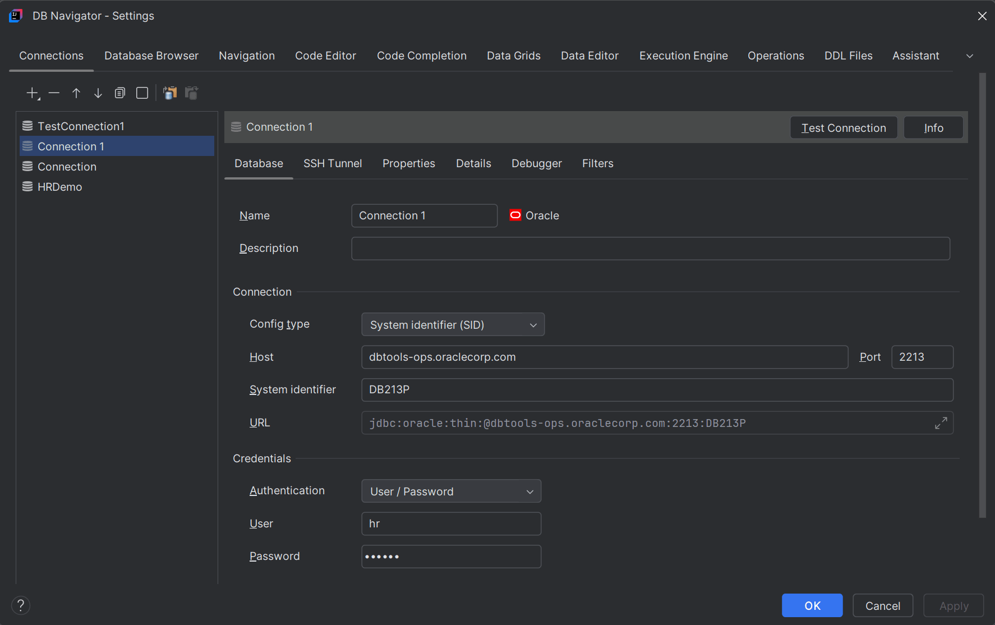Click the empty Description field

(x=650, y=249)
